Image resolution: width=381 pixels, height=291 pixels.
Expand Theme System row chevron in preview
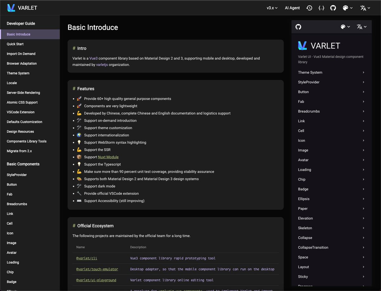tap(363, 72)
